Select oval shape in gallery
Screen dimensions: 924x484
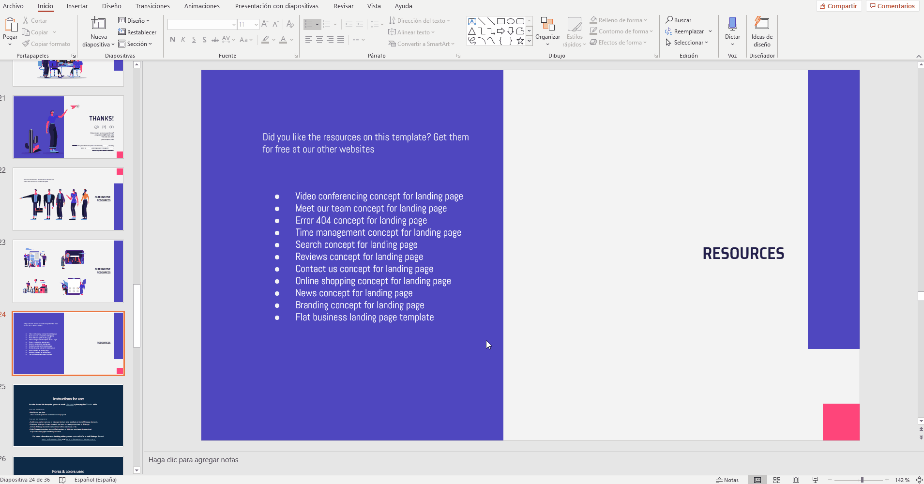511,21
